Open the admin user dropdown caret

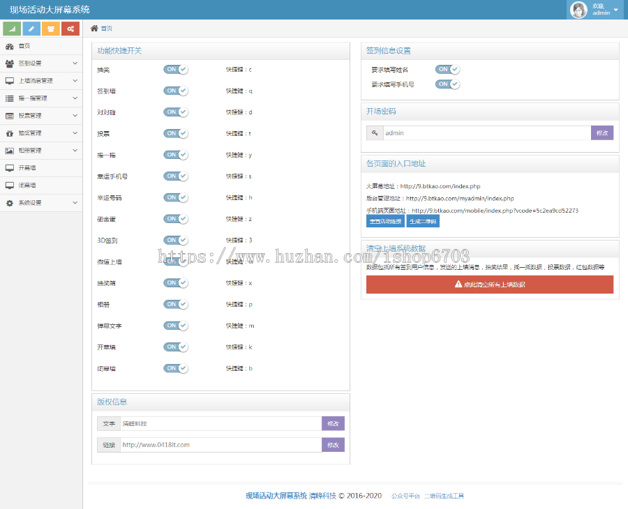pos(616,10)
